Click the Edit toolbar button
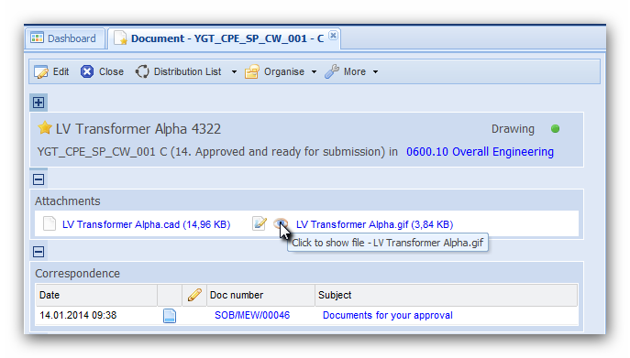This screenshot has height=358, width=630. coord(52,71)
